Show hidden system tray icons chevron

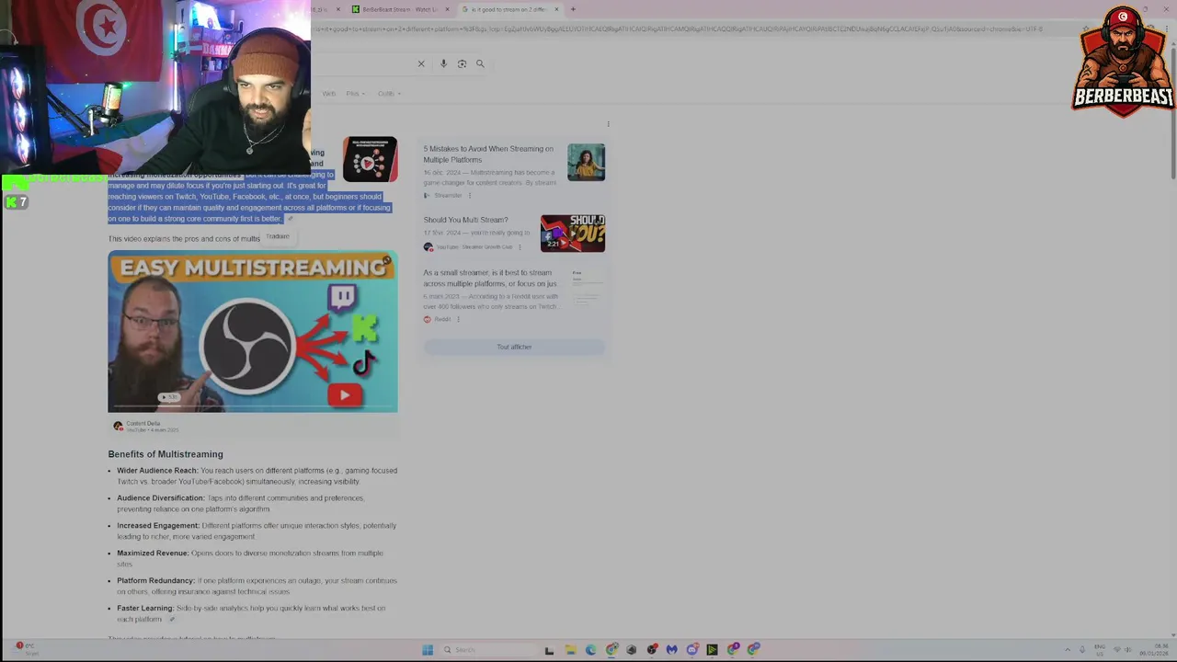(1068, 650)
